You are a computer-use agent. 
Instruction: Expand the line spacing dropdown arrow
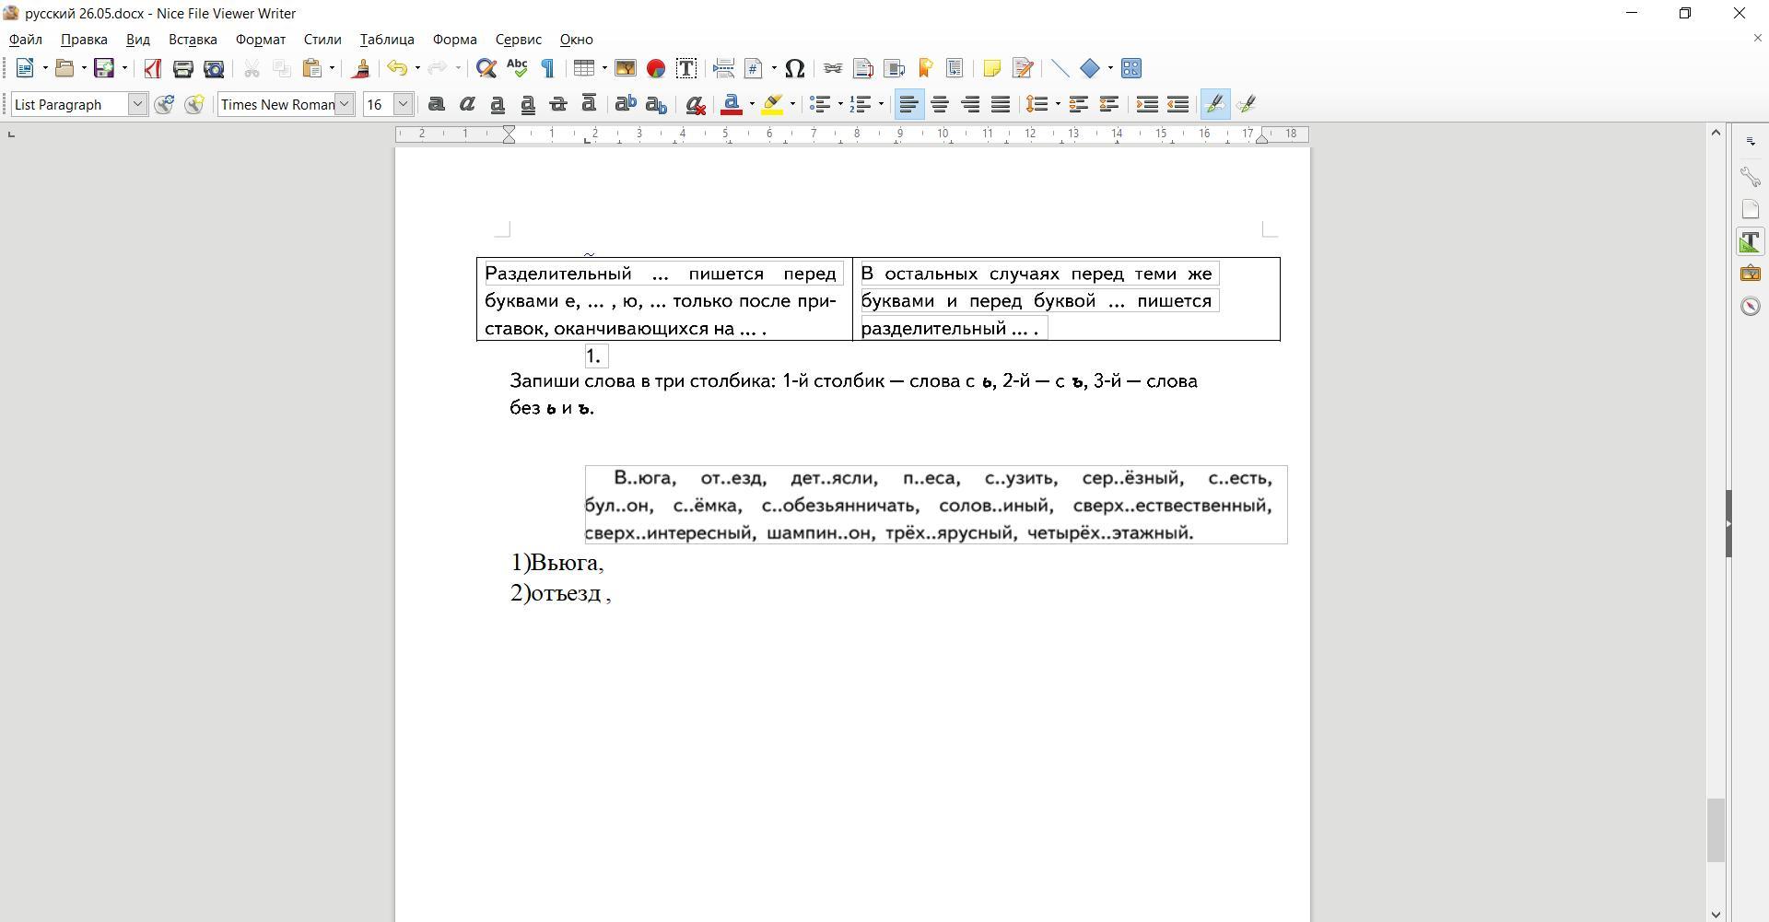click(1057, 104)
